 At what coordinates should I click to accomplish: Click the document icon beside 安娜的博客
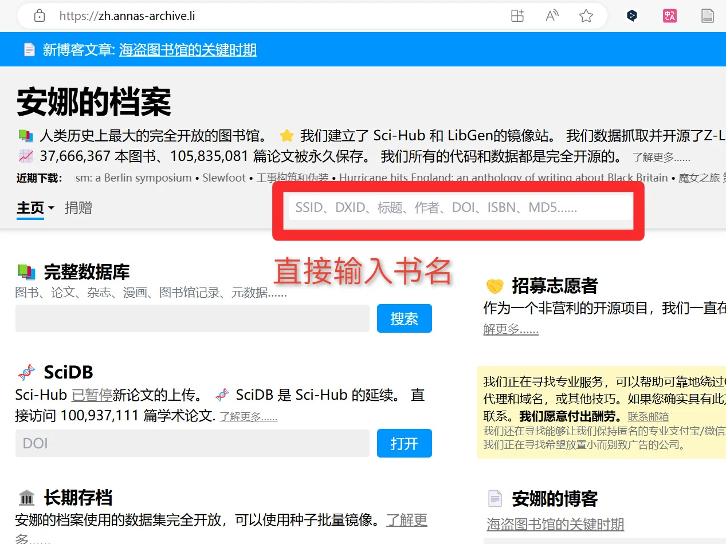(495, 498)
